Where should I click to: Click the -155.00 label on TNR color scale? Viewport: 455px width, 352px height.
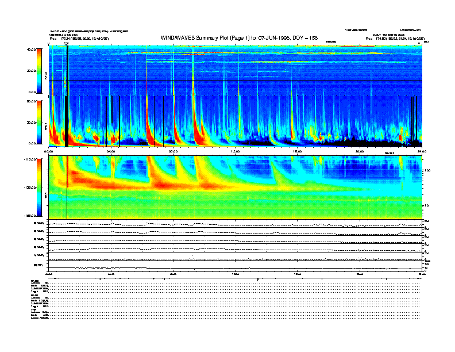(x=30, y=216)
